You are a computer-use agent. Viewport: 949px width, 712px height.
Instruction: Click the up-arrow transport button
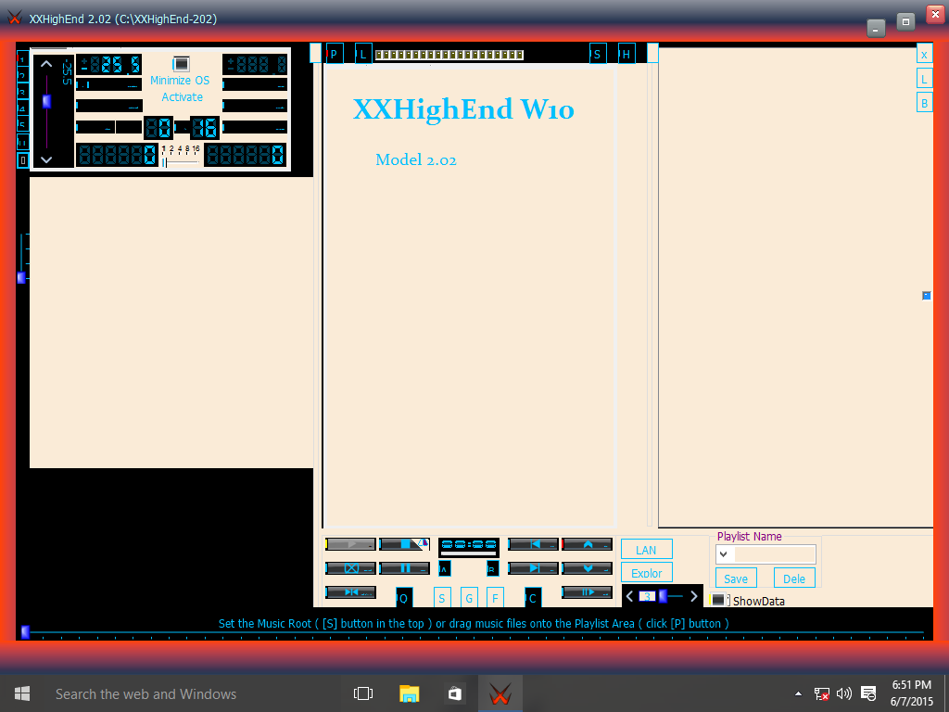click(587, 544)
